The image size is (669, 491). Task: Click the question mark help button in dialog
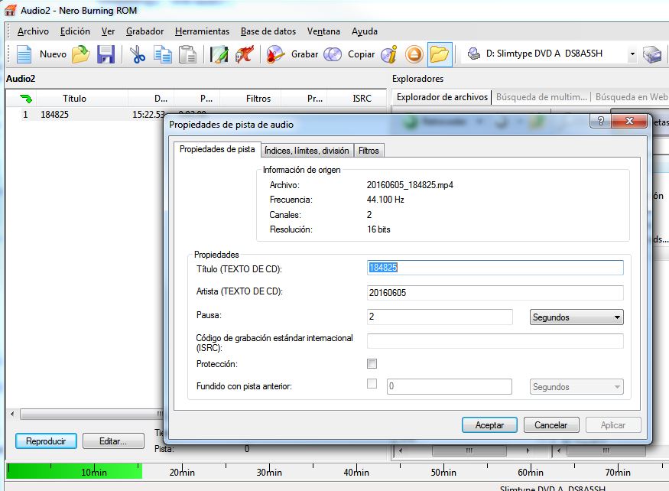600,121
